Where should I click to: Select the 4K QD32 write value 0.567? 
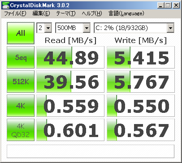(141, 130)
